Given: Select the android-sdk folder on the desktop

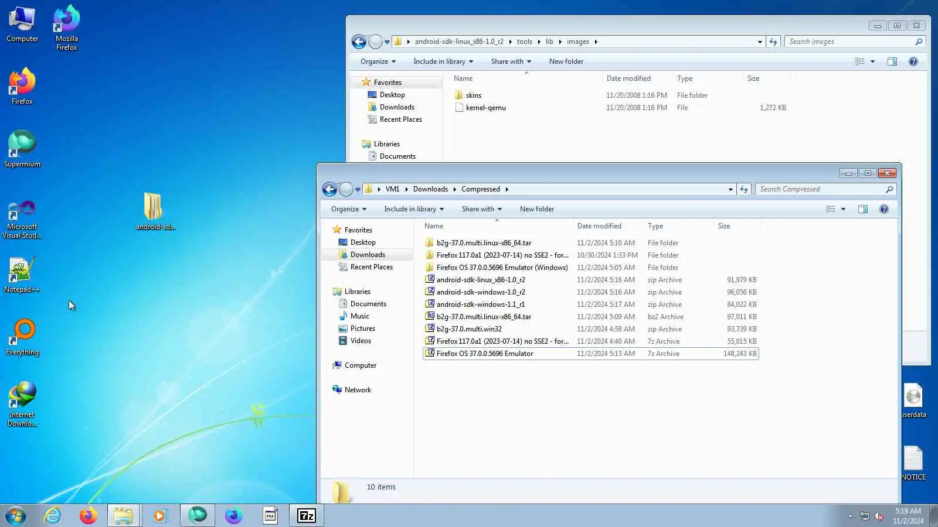Looking at the screenshot, I should [x=155, y=211].
